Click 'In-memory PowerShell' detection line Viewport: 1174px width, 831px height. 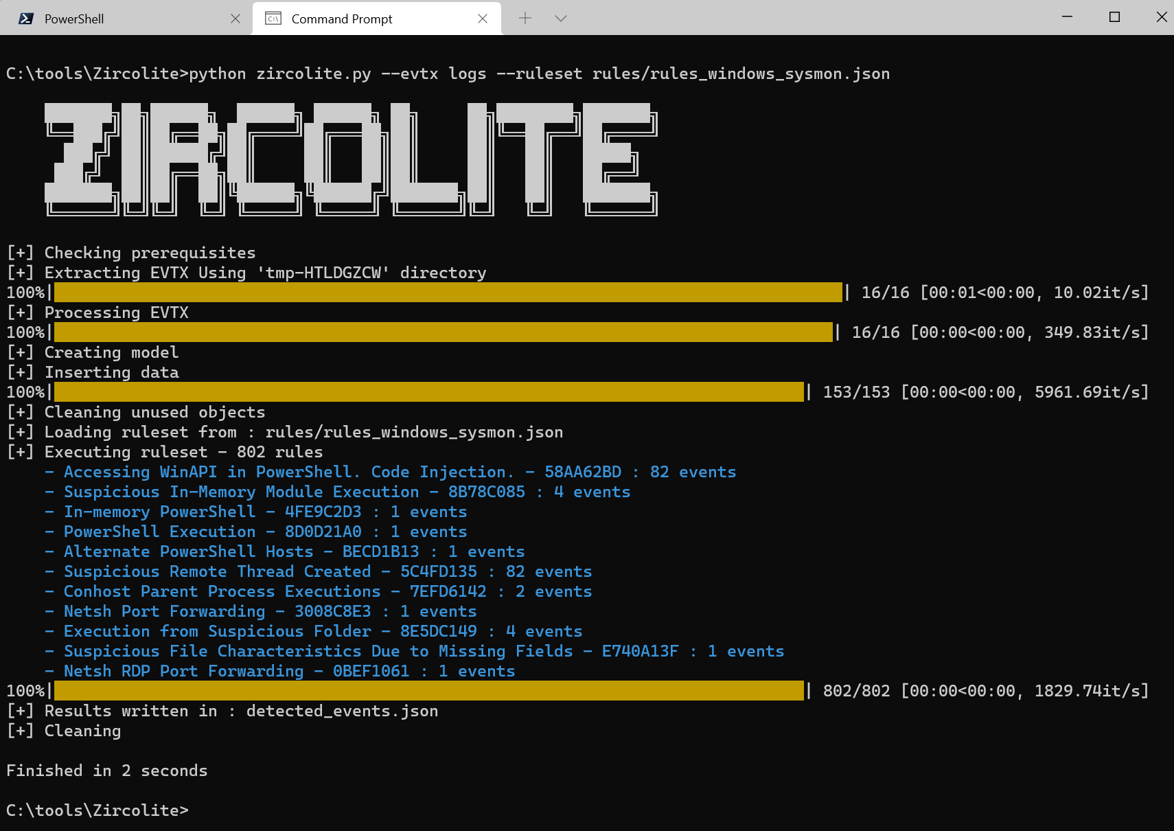[255, 512]
